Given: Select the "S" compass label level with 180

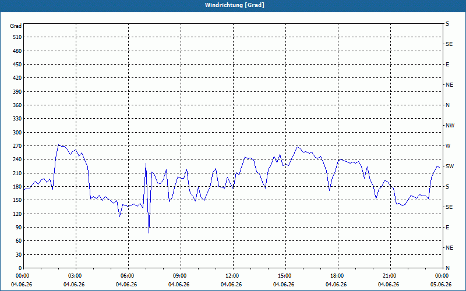Looking at the screenshot, I should pos(447,186).
